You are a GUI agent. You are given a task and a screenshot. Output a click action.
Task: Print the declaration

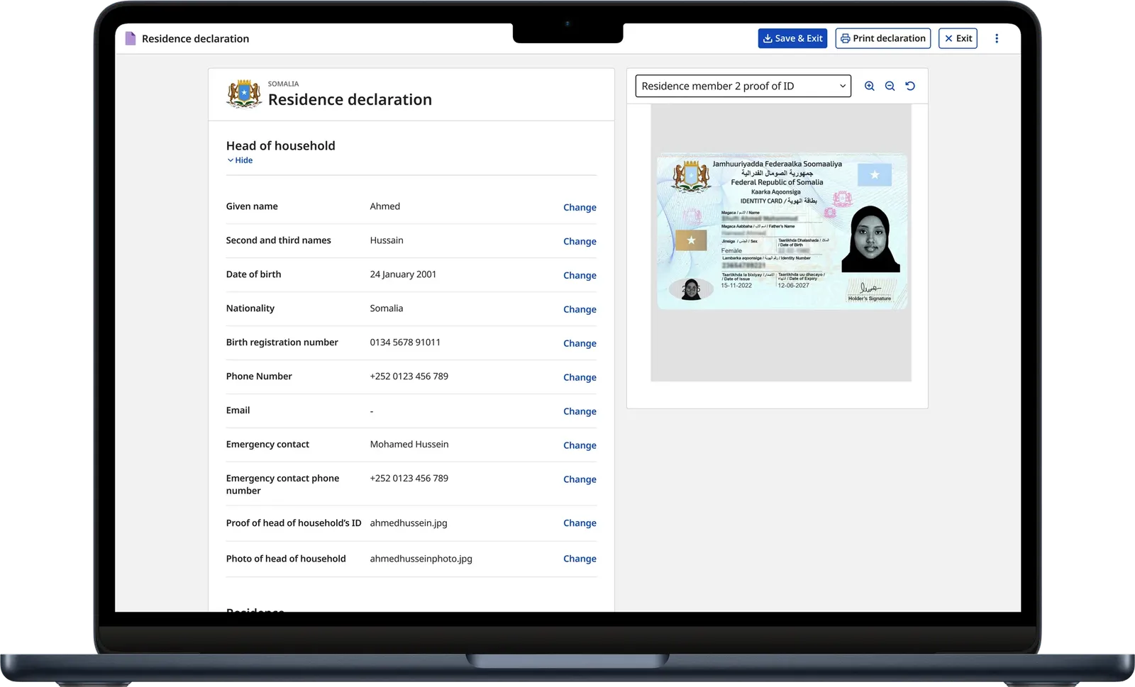883,38
